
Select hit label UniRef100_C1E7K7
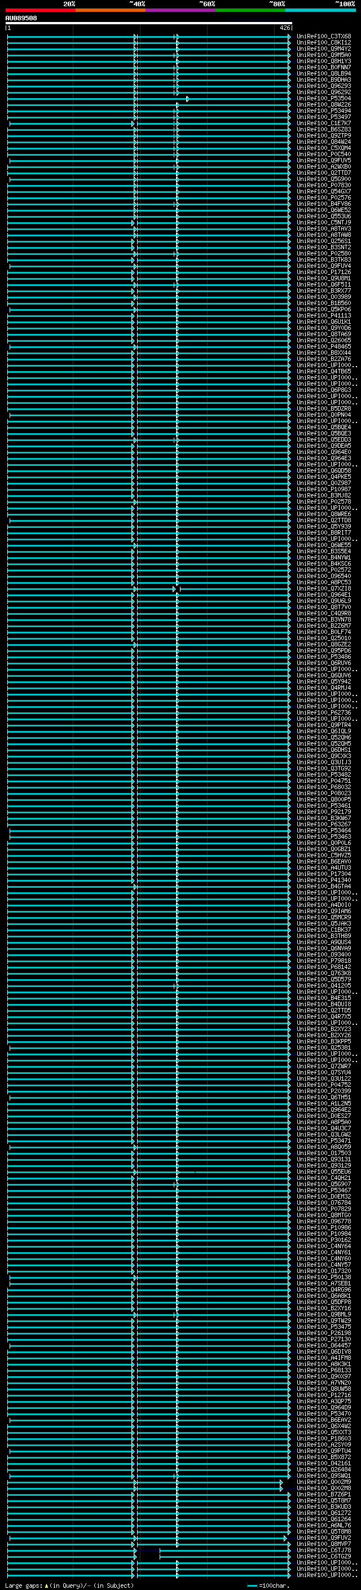pos(324,124)
